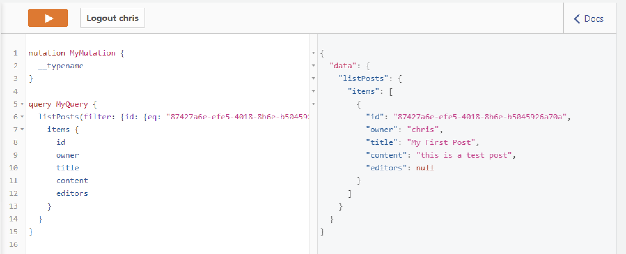Collapse query MyQuery using line 5 arrow
The image size is (626, 254).
[21, 104]
